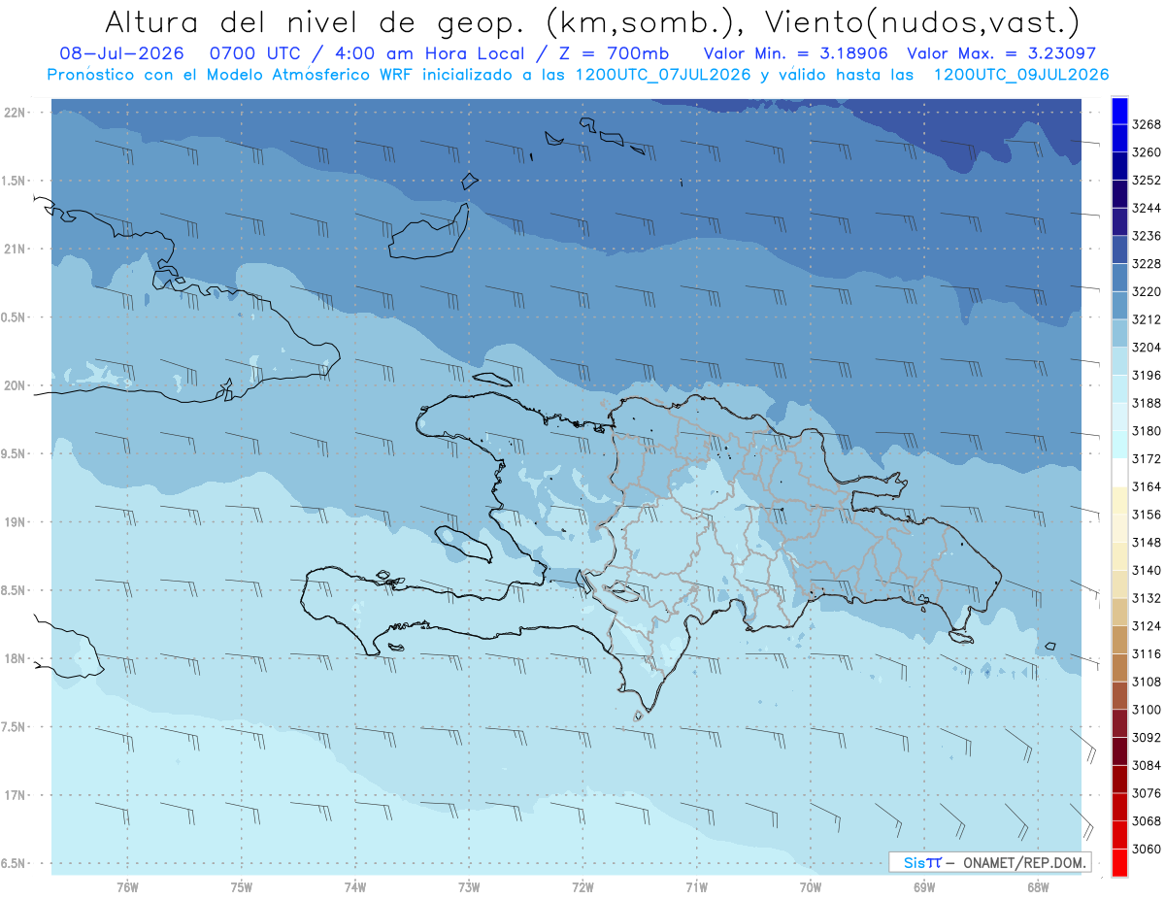Click the '17N' latitude label

click(16, 795)
